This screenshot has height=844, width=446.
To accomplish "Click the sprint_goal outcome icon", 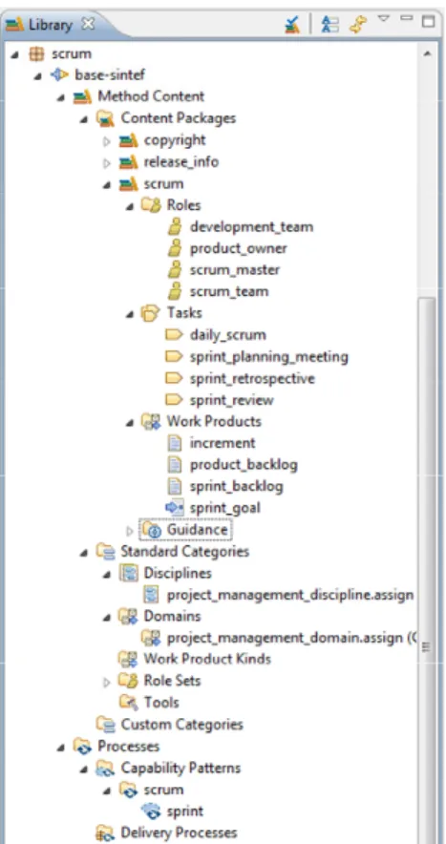I will pyautogui.click(x=174, y=508).
